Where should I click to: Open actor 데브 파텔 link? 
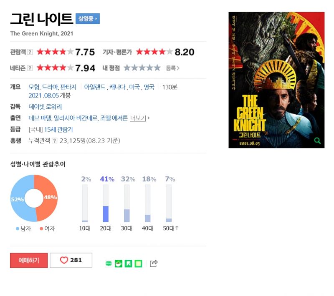click(40, 118)
